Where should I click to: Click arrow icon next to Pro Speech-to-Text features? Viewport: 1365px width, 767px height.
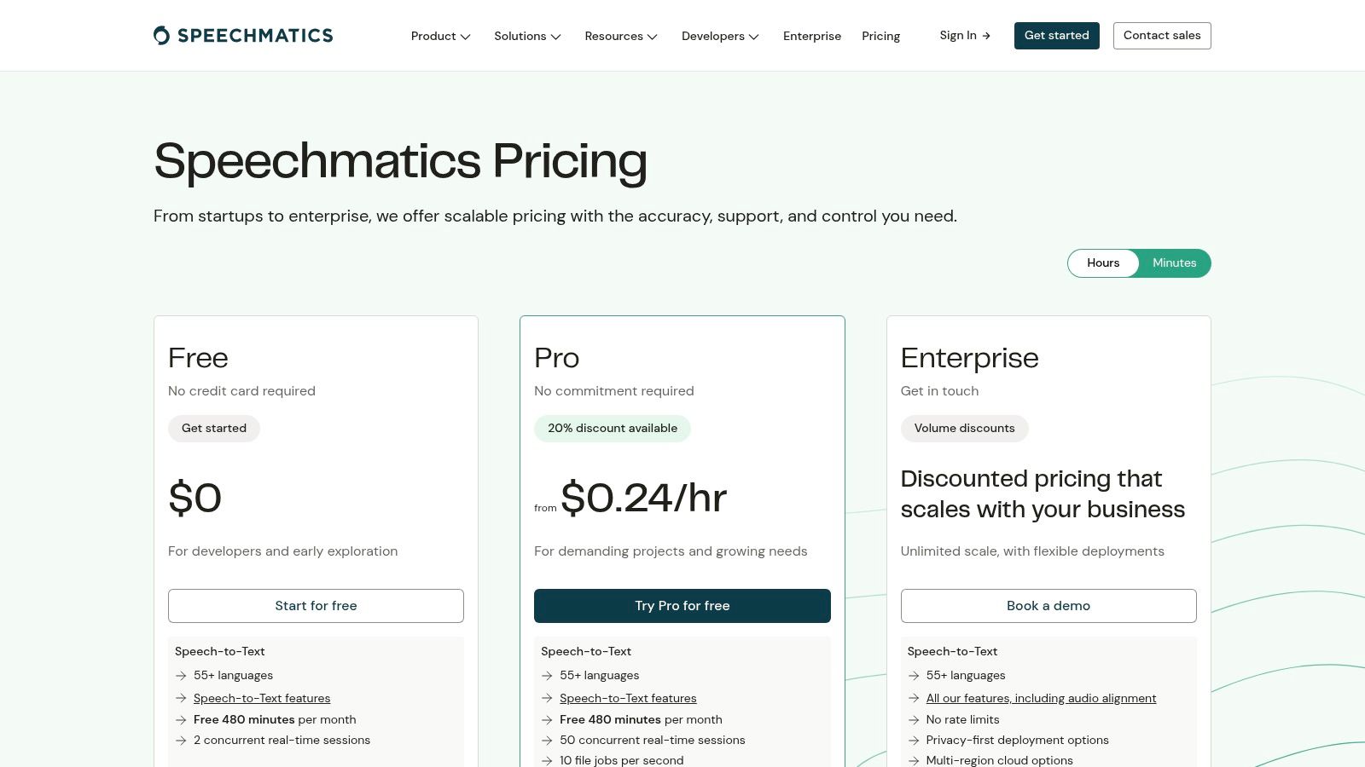pos(547,699)
